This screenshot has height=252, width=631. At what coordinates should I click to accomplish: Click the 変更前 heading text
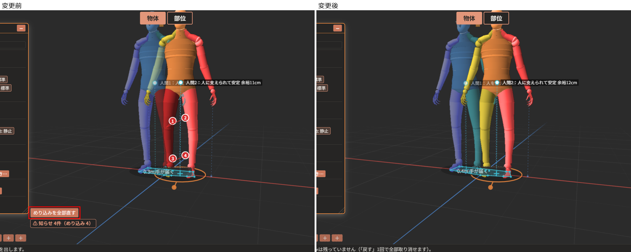(x=12, y=5)
